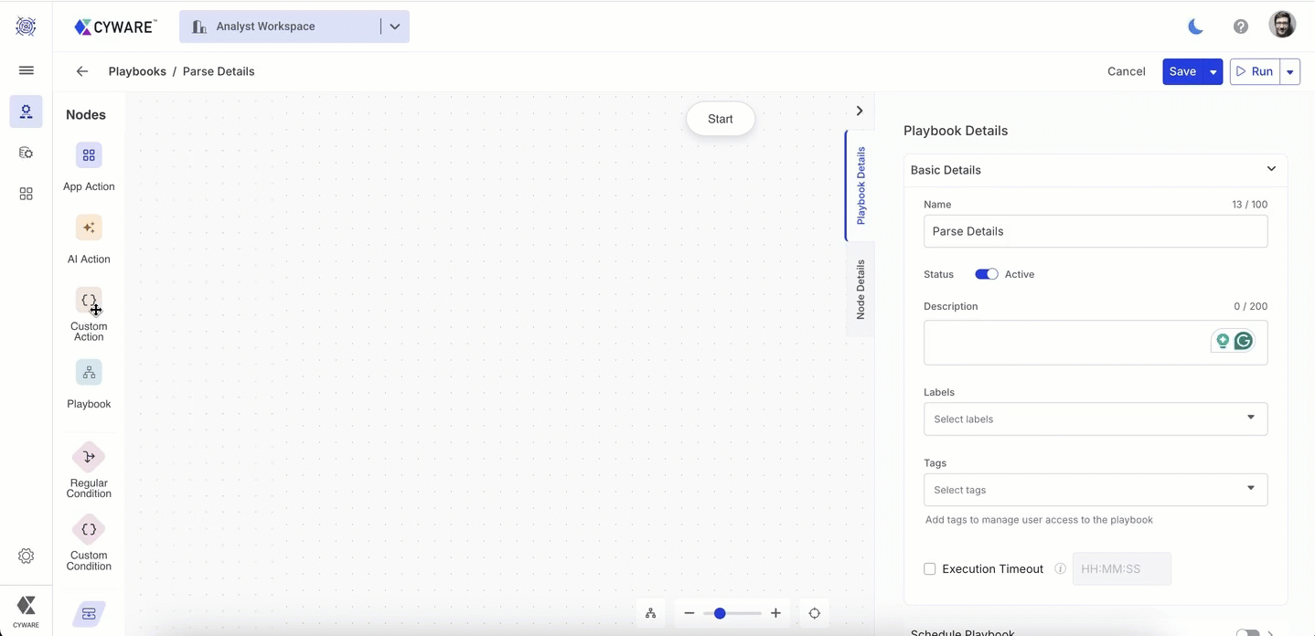
Task: Click the auto-arrange layout icon
Action: tap(650, 613)
